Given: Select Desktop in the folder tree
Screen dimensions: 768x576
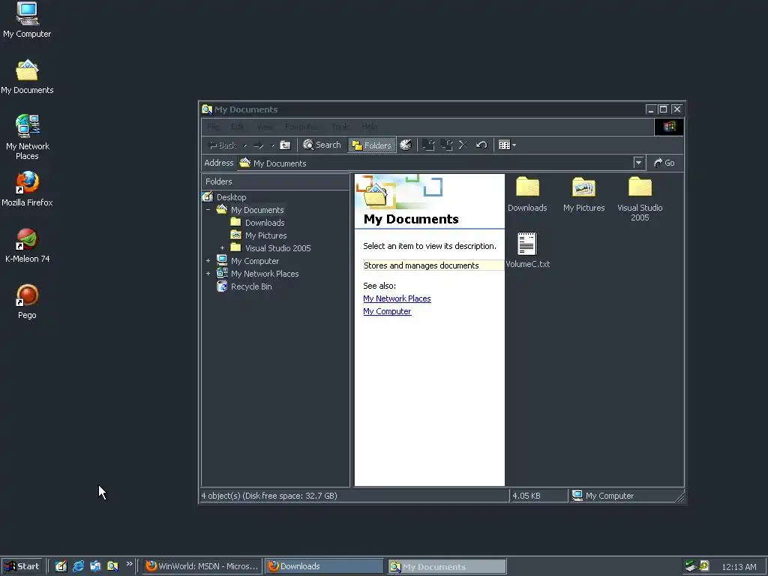Looking at the screenshot, I should 231,197.
